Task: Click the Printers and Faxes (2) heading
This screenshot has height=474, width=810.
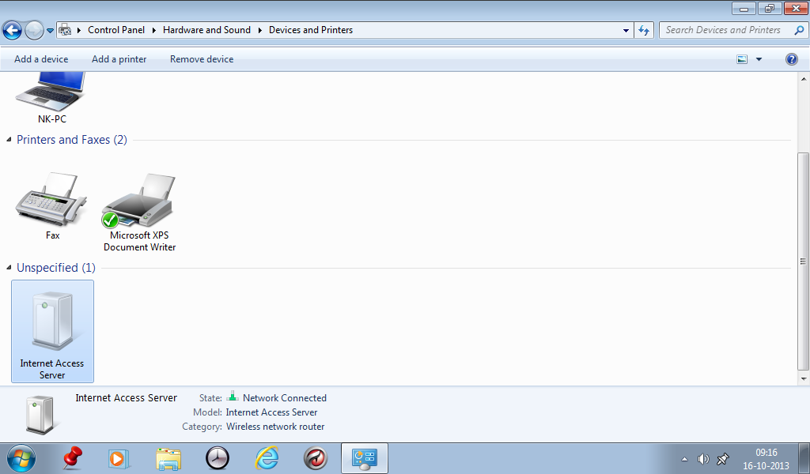Action: [x=72, y=140]
